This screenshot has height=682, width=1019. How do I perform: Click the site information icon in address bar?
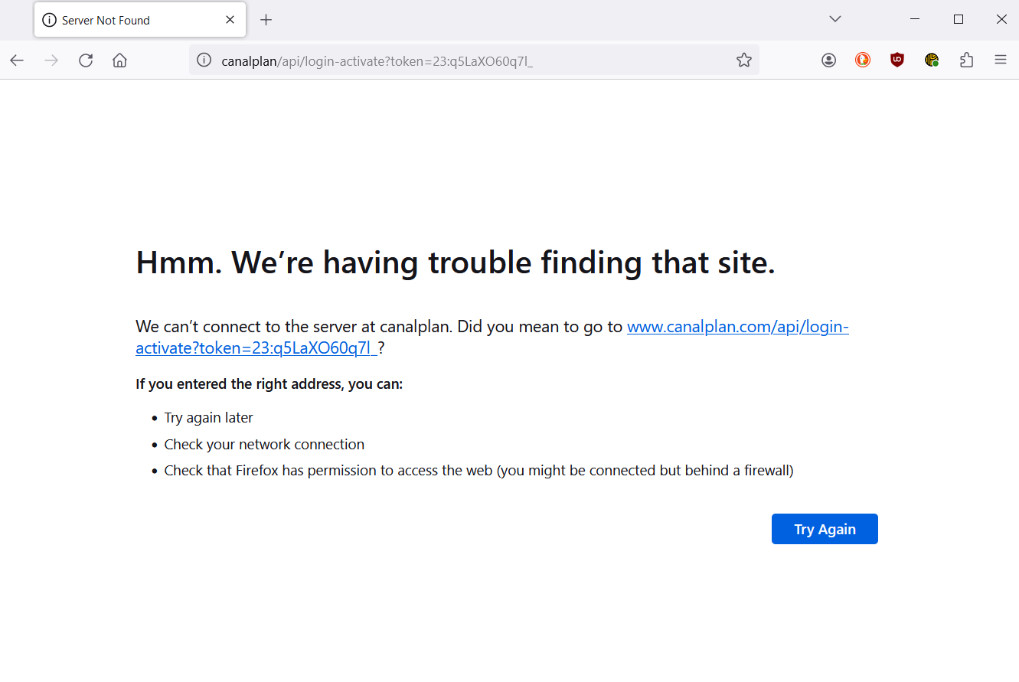[x=204, y=60]
